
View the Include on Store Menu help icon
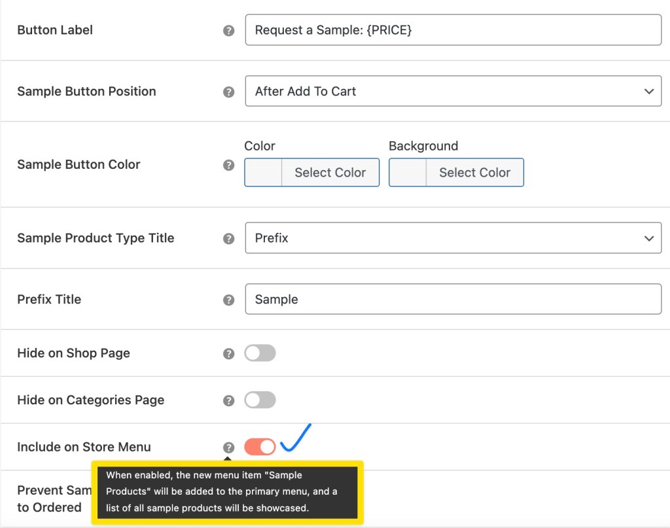[x=228, y=447]
